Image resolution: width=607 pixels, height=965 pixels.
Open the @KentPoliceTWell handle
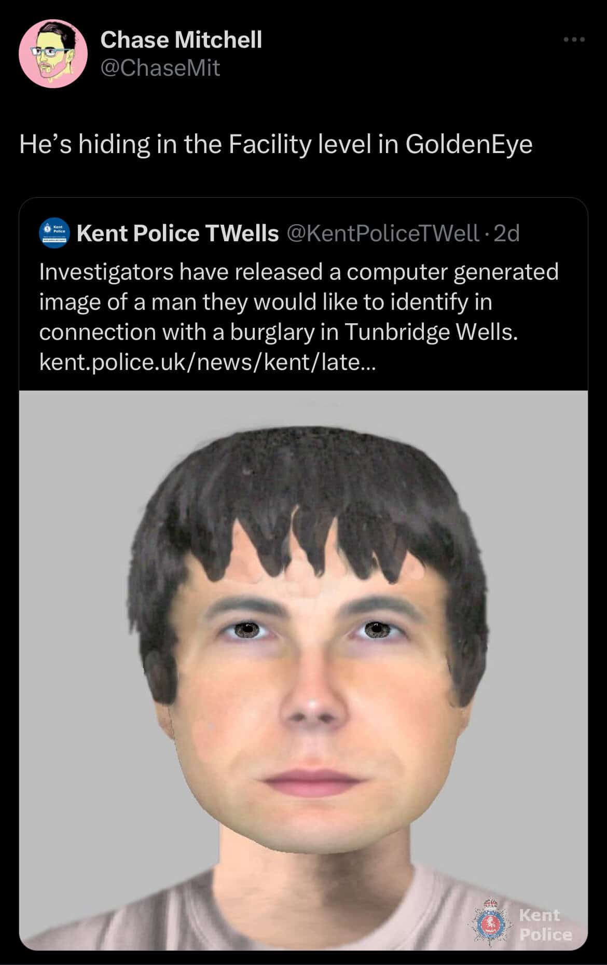pos(382,233)
